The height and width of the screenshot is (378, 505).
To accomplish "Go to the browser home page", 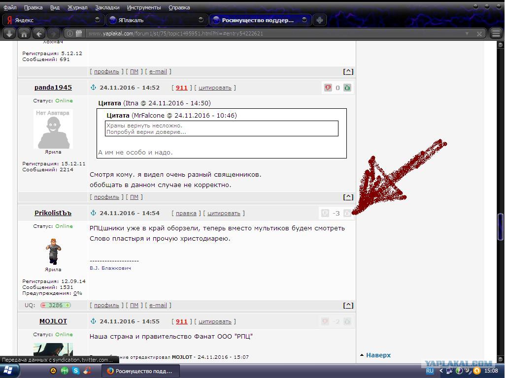I will [24, 33].
